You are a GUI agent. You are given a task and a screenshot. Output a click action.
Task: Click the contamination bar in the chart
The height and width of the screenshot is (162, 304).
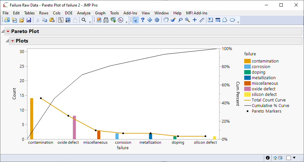pyautogui.click(x=32, y=118)
